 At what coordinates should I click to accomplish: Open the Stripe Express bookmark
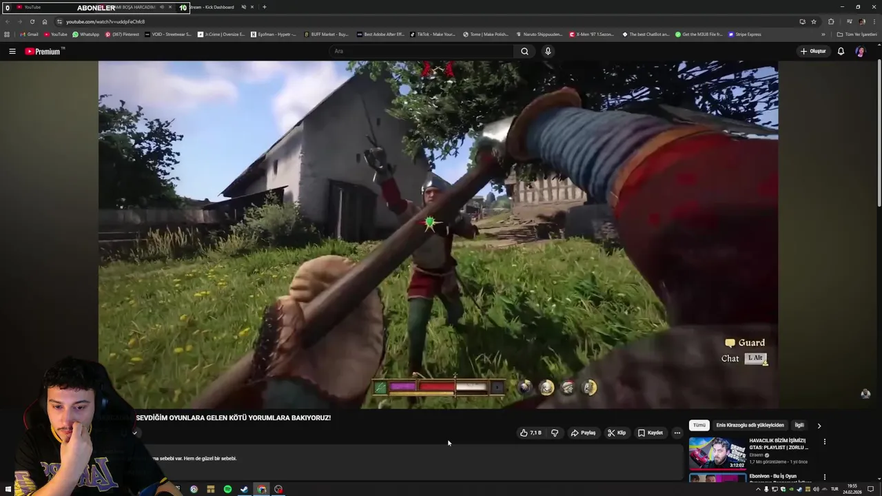coord(745,34)
